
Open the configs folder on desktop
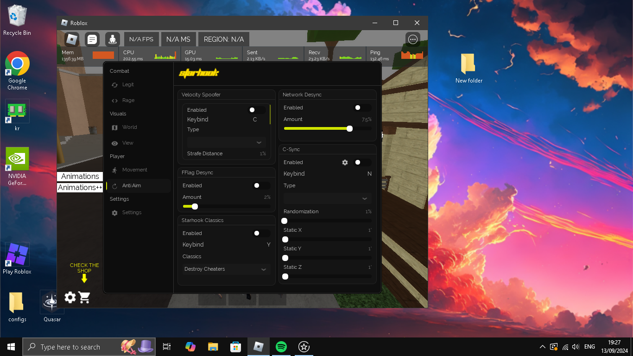coord(17,306)
